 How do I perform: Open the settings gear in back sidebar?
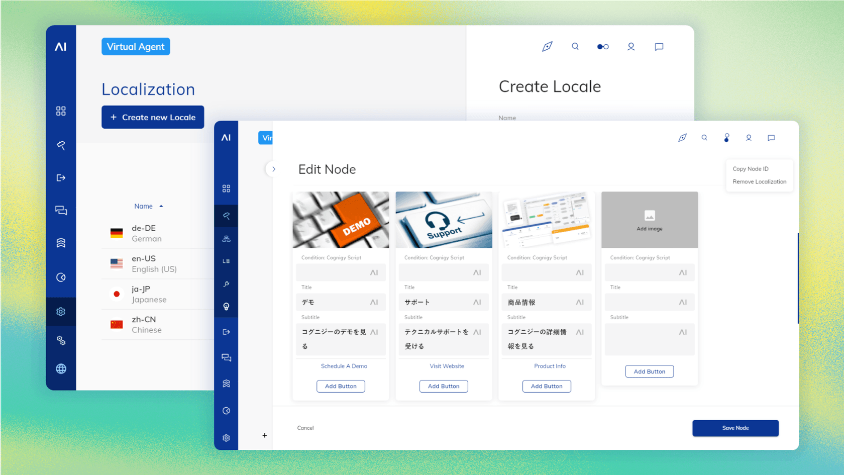(61, 312)
